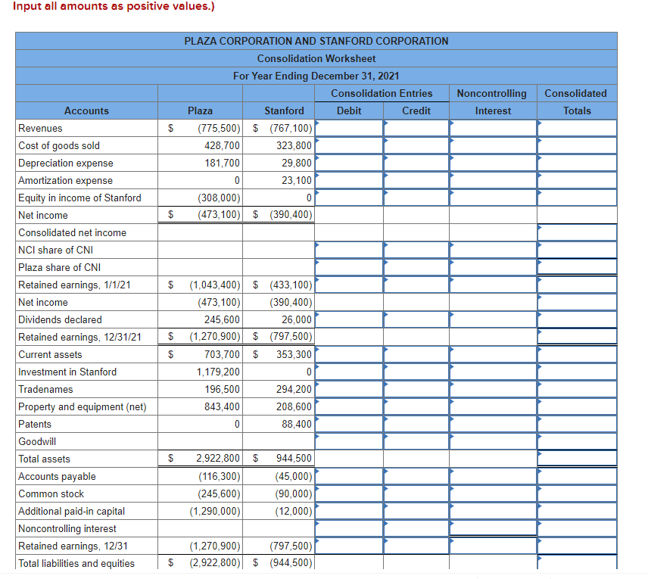This screenshot has height=579, width=648.
Task: Click Noncontrolling interest row Consolidated Totals cell
Action: [x=577, y=528]
